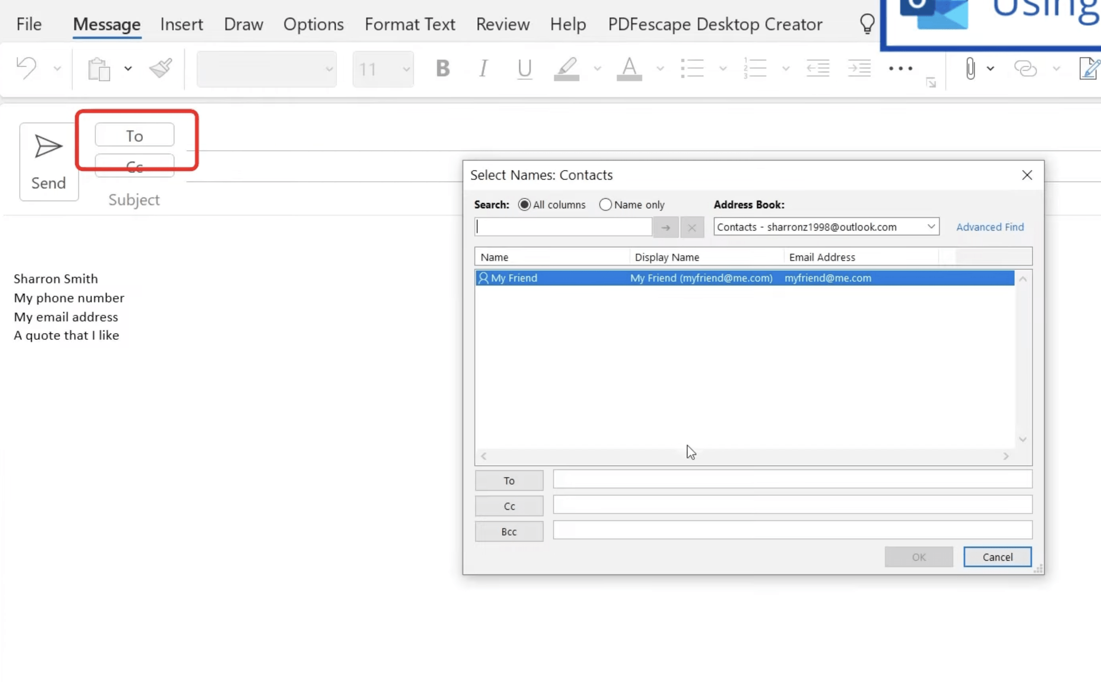
Task: Click the Tell Me lightbulb icon
Action: tap(867, 24)
